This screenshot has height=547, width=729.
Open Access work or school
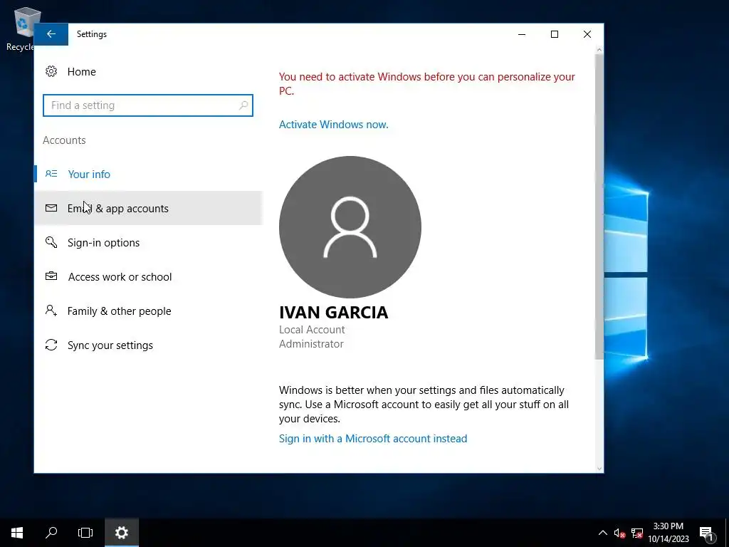click(x=149, y=277)
